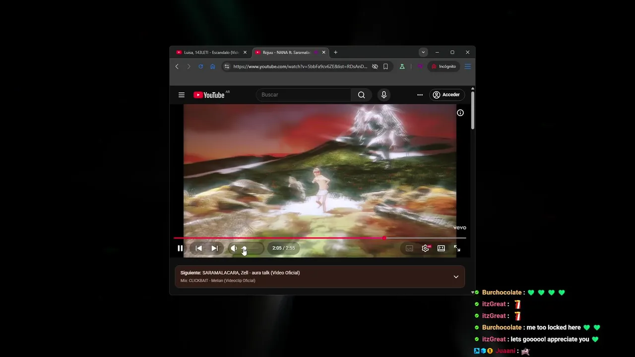
Task: Bookmark this page
Action: click(x=385, y=66)
